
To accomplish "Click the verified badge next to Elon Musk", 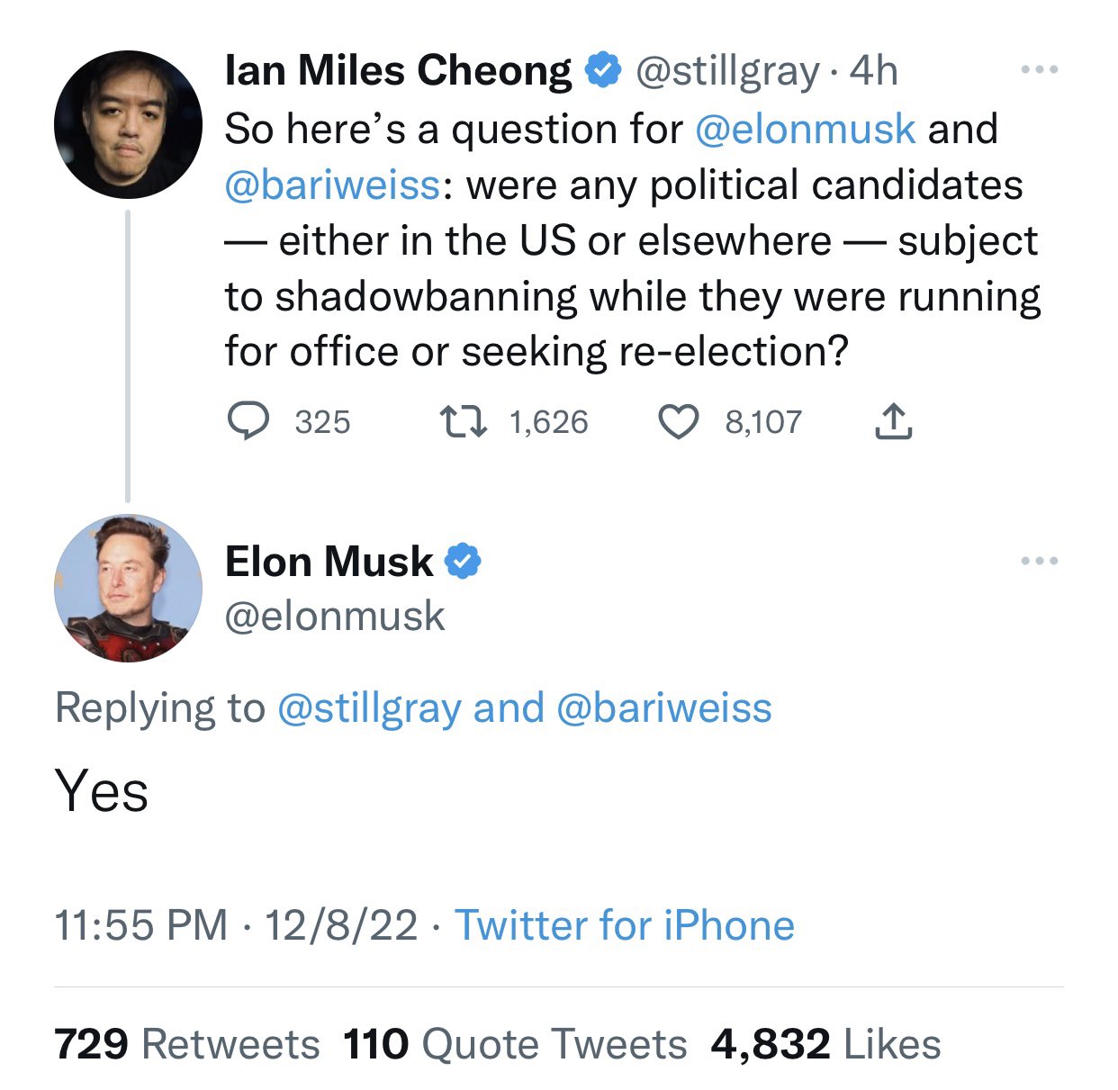I will 464,561.
